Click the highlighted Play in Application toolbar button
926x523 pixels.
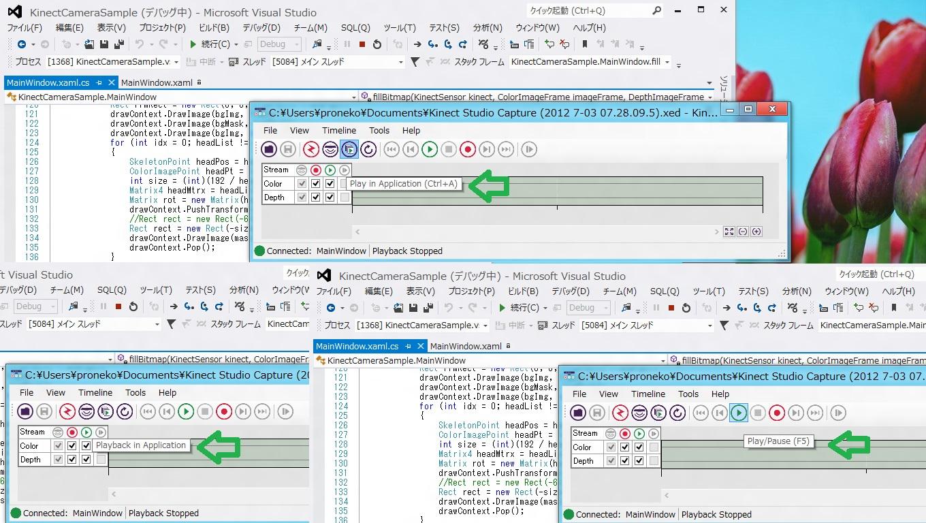(x=349, y=149)
